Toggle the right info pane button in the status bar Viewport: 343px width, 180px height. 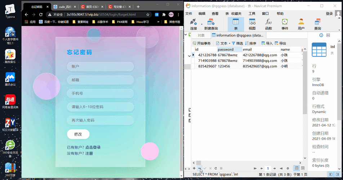pyautogui.click(x=338, y=175)
